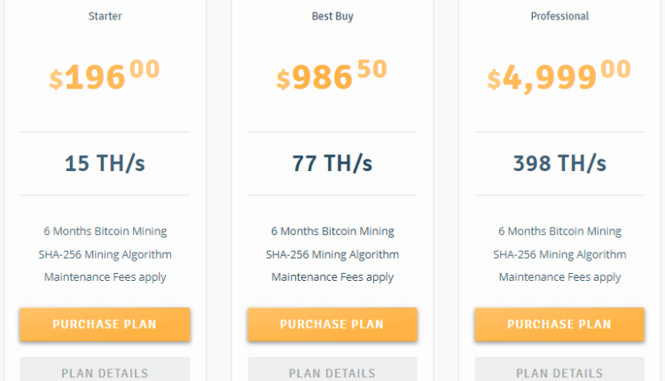Select the $4,999.00 Professional price

tap(559, 76)
